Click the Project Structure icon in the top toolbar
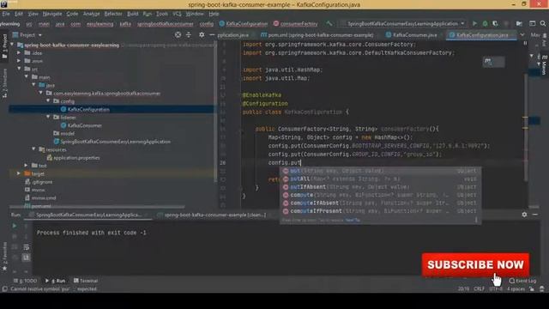This screenshot has height=309, width=549. tap(519, 23)
